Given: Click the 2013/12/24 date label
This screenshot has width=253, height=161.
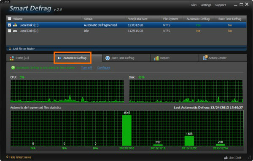Looking at the screenshot, I should pos(220,148).
